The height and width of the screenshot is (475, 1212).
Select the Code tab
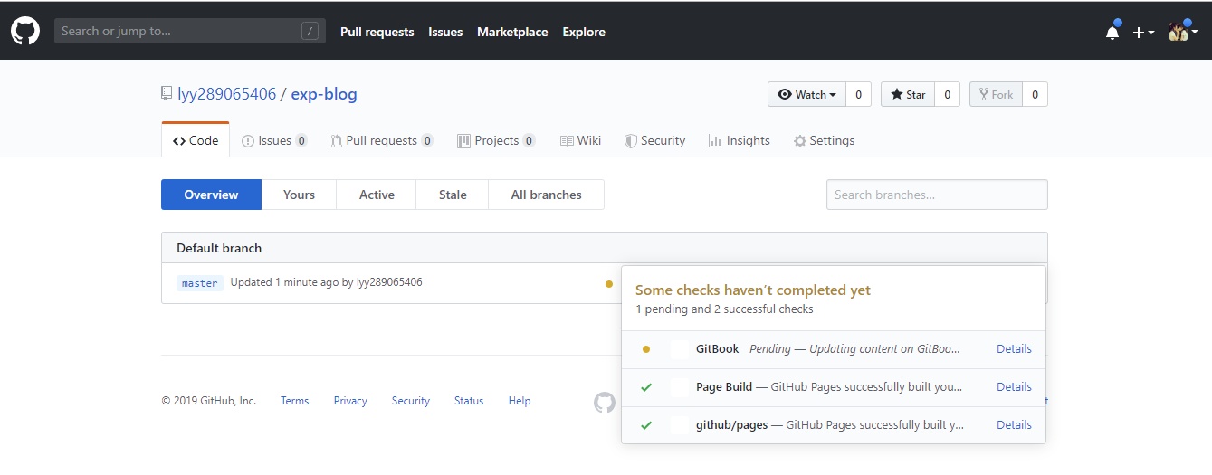tap(196, 140)
